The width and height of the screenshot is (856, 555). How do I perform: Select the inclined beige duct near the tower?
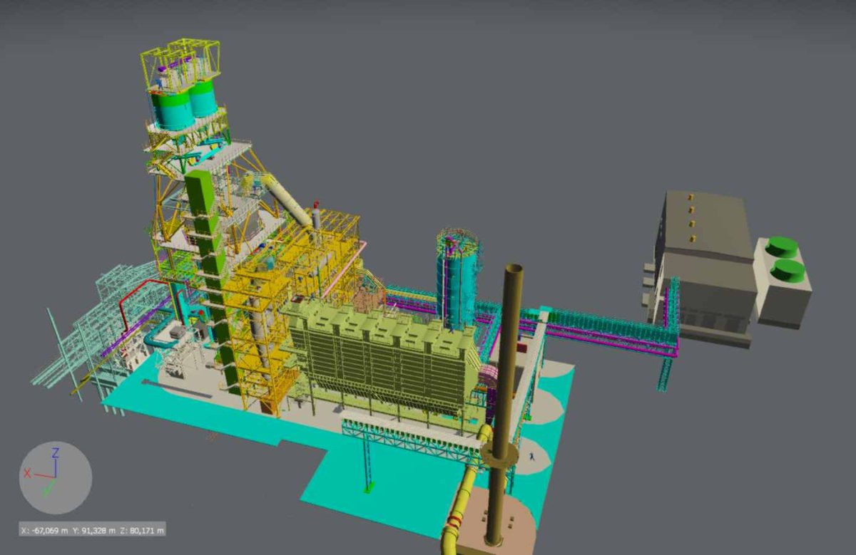(285, 199)
